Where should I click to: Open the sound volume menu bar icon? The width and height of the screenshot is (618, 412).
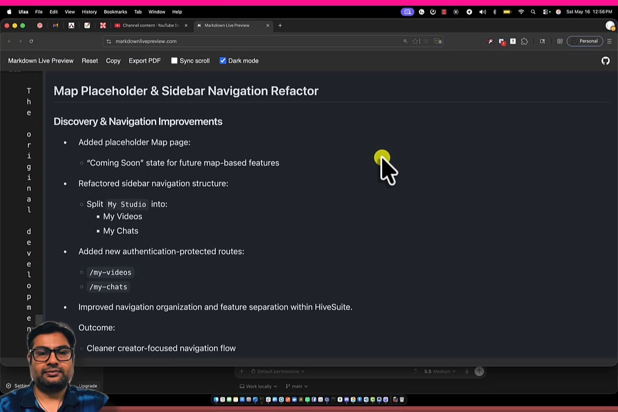[x=482, y=12]
